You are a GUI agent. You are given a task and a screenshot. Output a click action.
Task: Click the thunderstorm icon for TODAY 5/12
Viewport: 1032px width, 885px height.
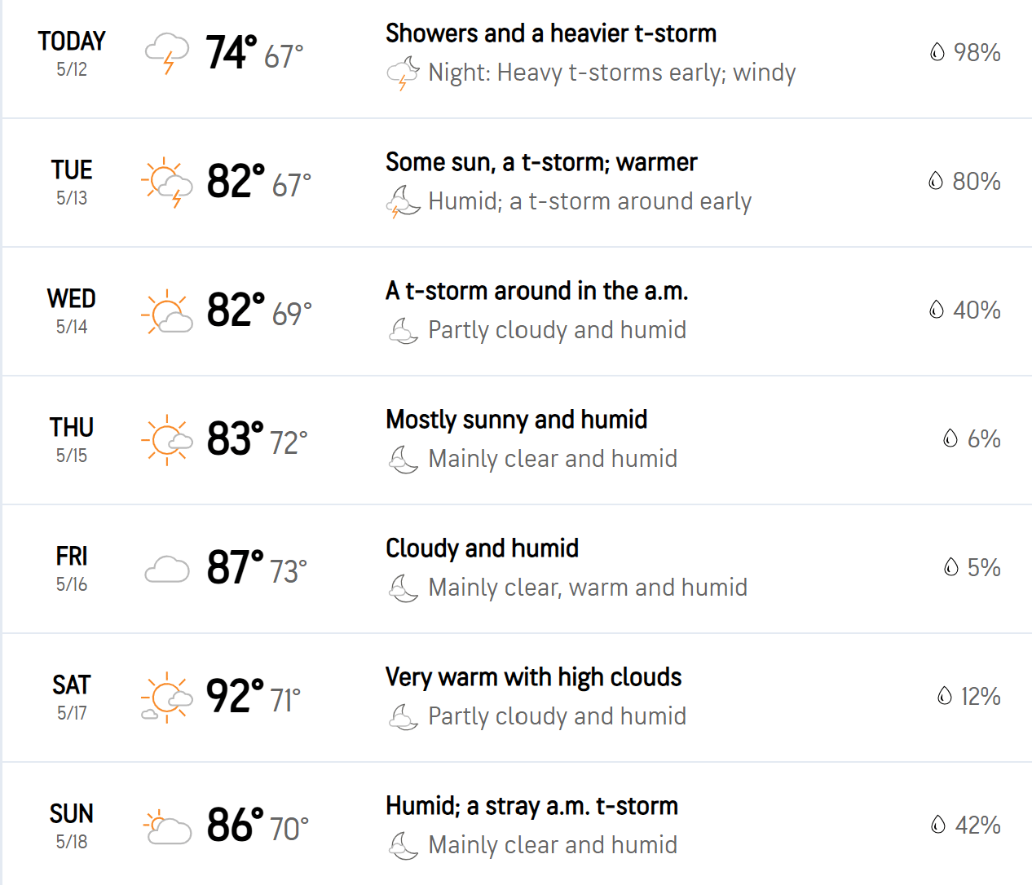[x=167, y=54]
